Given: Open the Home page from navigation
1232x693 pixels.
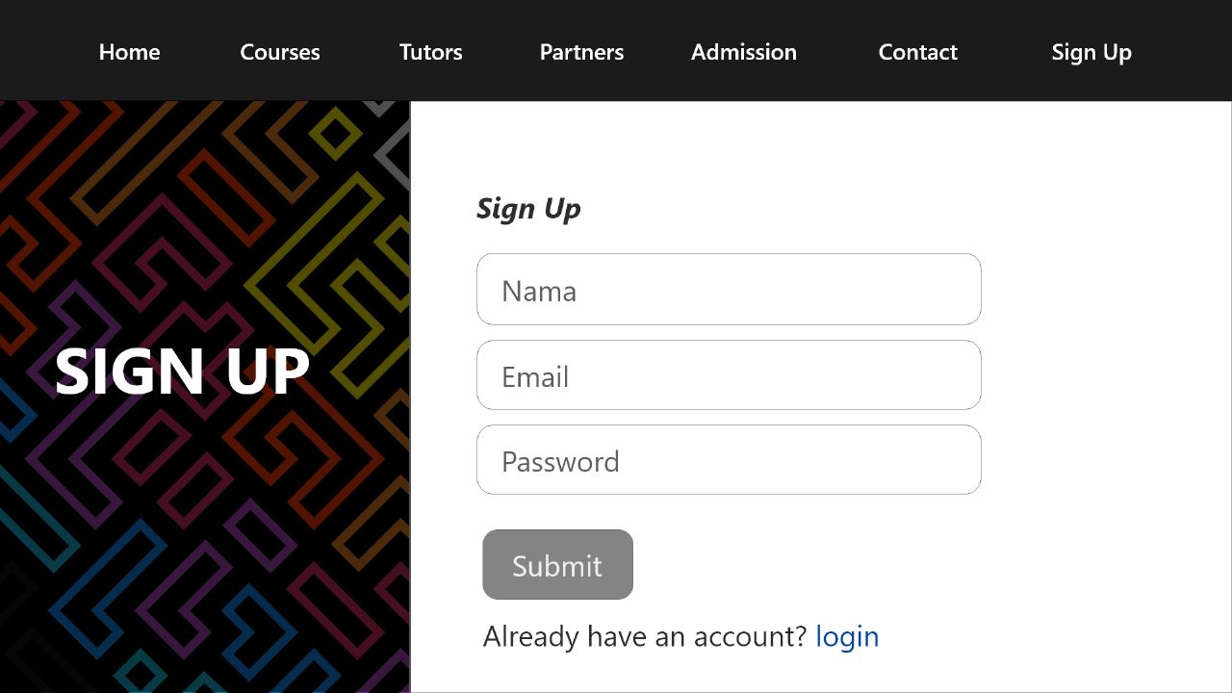Looking at the screenshot, I should [x=129, y=52].
